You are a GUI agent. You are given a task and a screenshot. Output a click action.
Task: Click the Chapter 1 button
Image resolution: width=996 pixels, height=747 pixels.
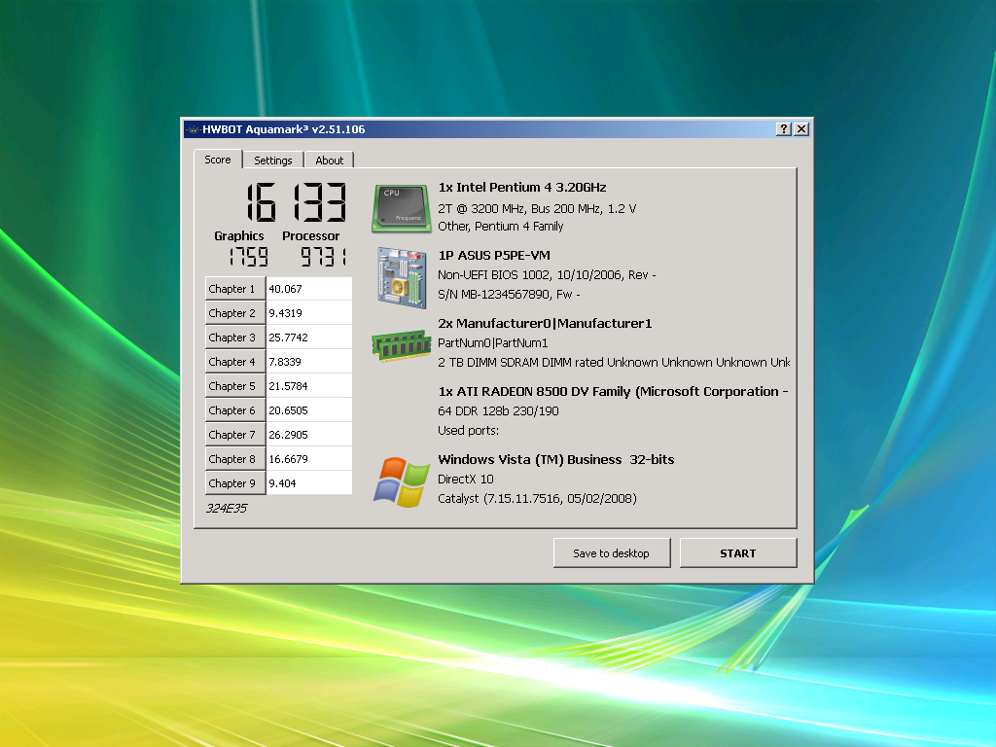[234, 289]
